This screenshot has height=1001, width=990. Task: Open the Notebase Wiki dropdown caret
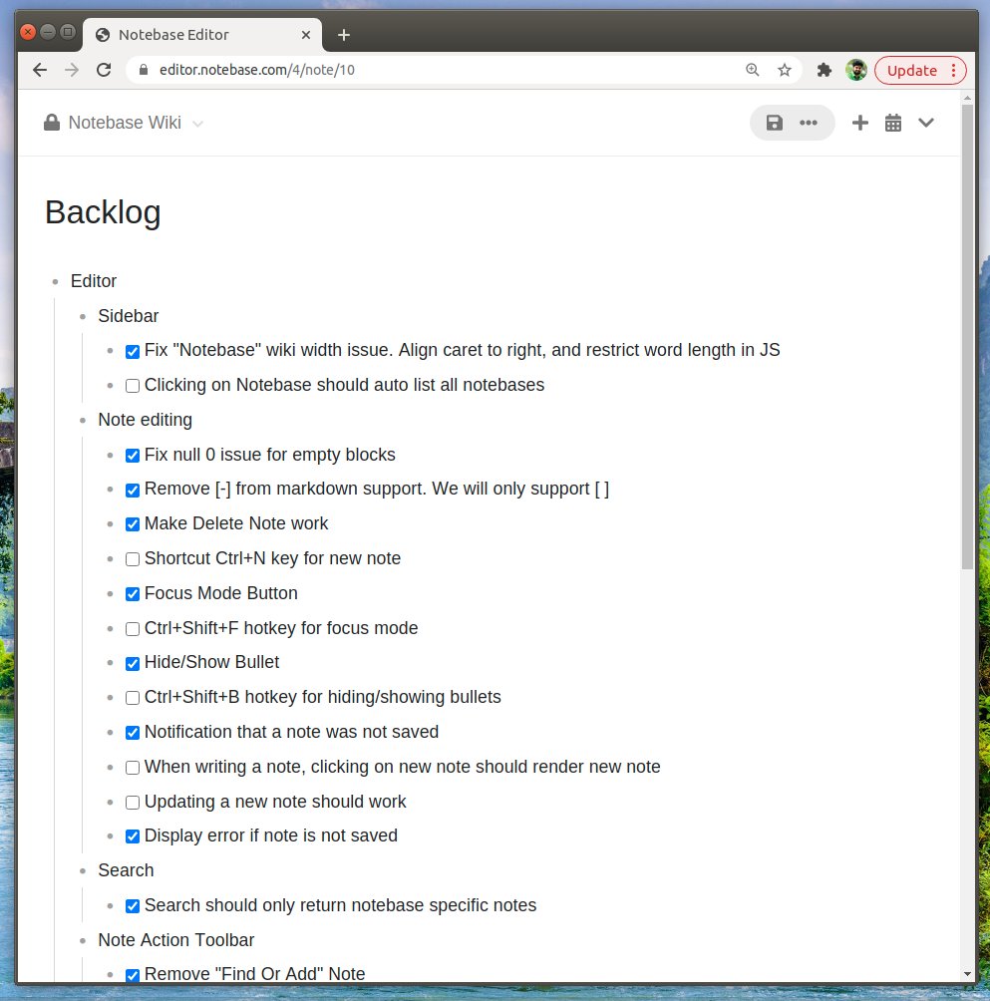point(197,124)
